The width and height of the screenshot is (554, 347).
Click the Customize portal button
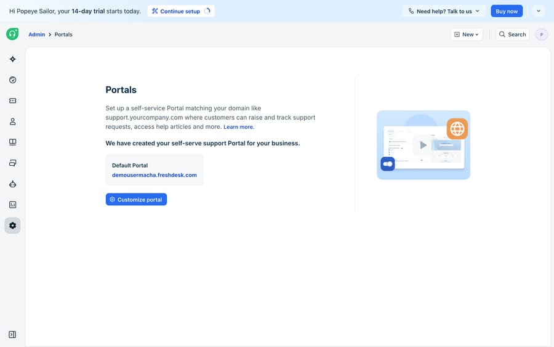[137, 200]
